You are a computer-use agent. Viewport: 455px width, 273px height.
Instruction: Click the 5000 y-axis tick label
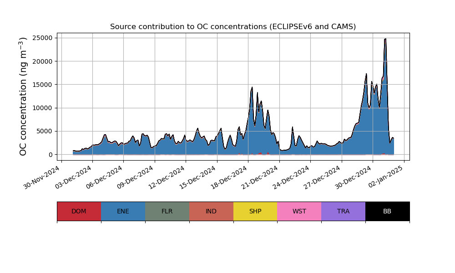click(x=44, y=131)
